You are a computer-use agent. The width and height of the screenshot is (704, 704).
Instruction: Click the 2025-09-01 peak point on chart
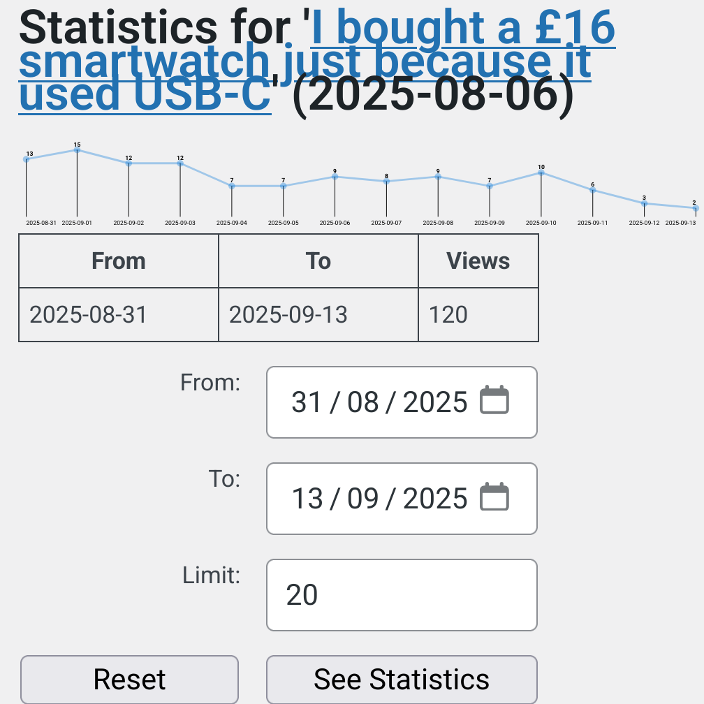coord(77,149)
